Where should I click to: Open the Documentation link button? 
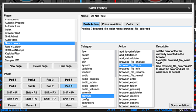[181, 105]
